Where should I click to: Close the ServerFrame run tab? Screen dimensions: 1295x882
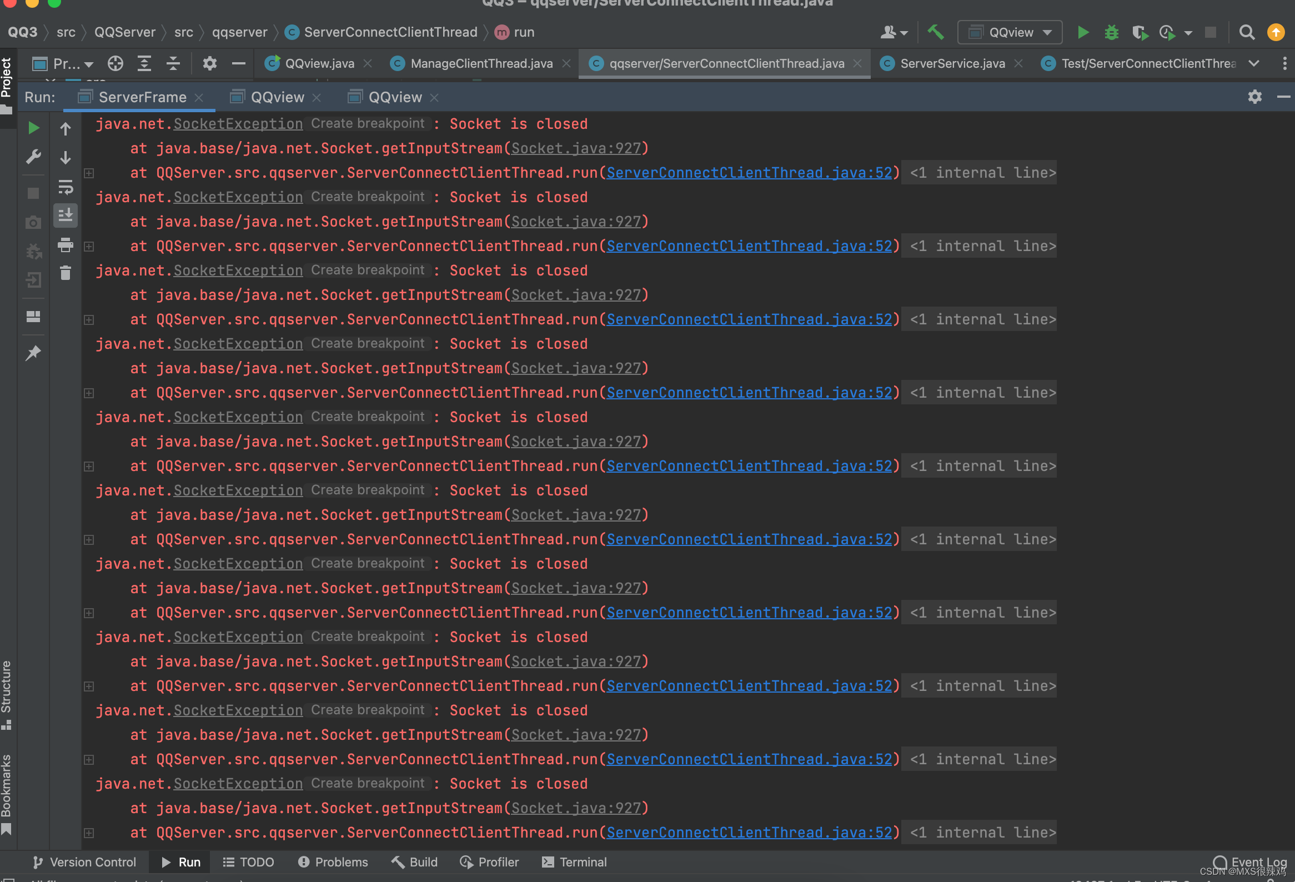(x=199, y=98)
